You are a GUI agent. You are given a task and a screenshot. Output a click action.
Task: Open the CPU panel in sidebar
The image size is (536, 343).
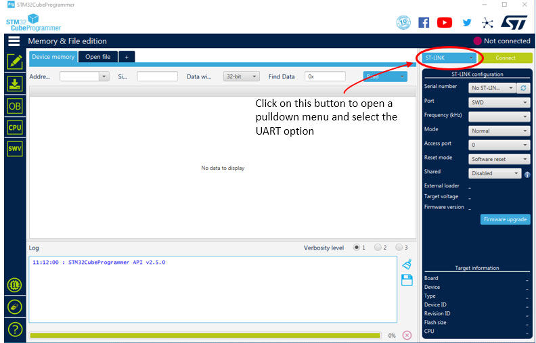click(15, 127)
